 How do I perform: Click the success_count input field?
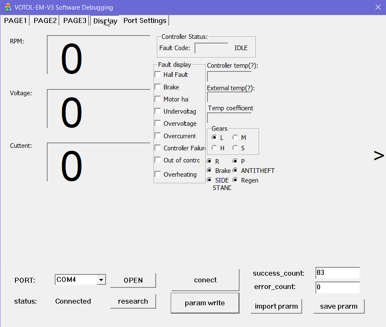click(338, 273)
